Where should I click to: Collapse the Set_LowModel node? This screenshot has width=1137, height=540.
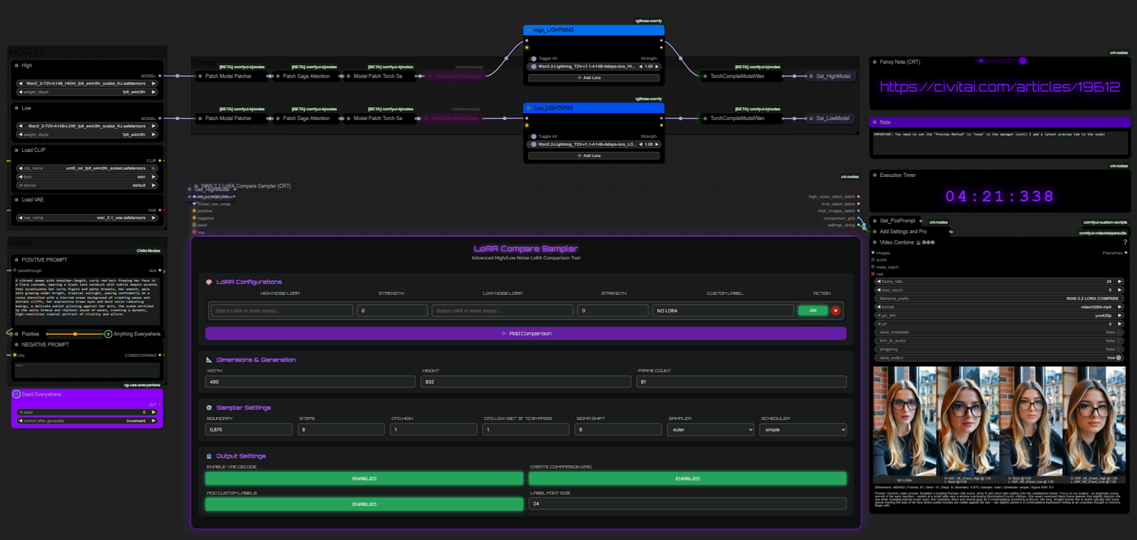[811, 119]
